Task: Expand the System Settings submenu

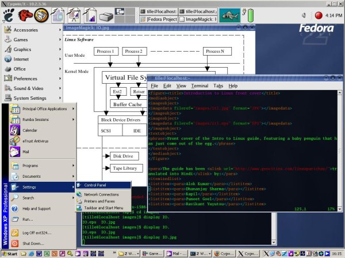Action: pyautogui.click(x=30, y=98)
